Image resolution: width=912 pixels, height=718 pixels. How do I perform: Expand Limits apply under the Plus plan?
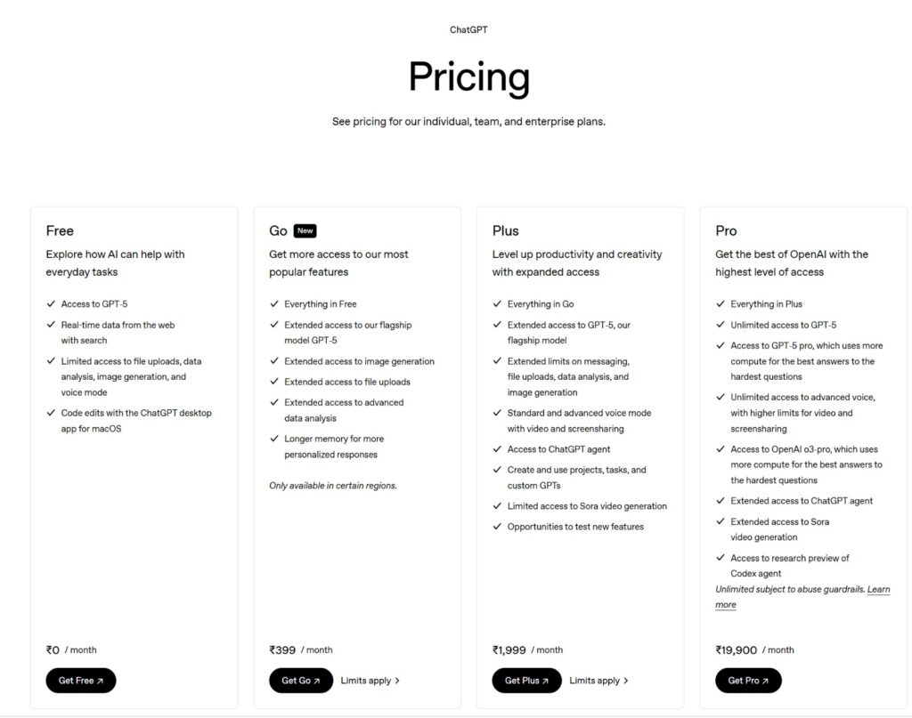[x=598, y=681]
